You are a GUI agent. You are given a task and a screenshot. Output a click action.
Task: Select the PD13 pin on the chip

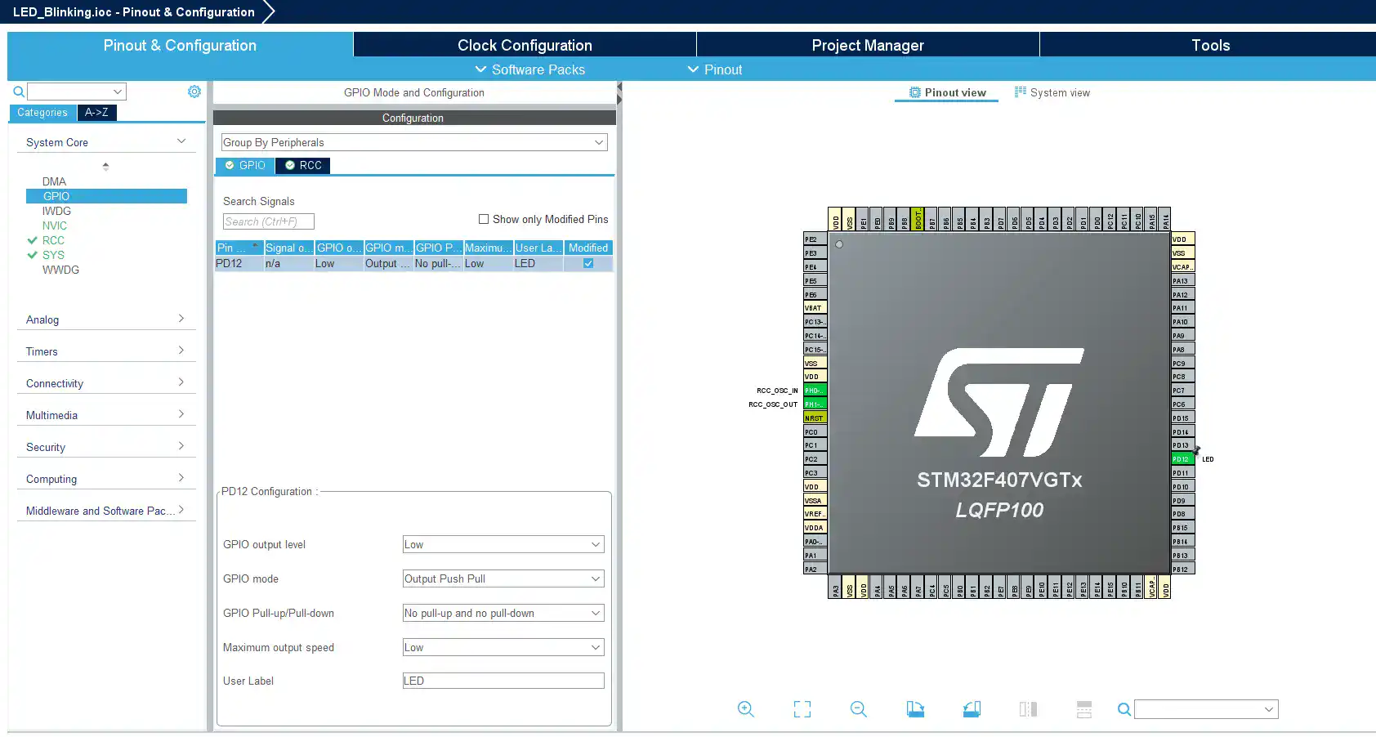click(1182, 445)
